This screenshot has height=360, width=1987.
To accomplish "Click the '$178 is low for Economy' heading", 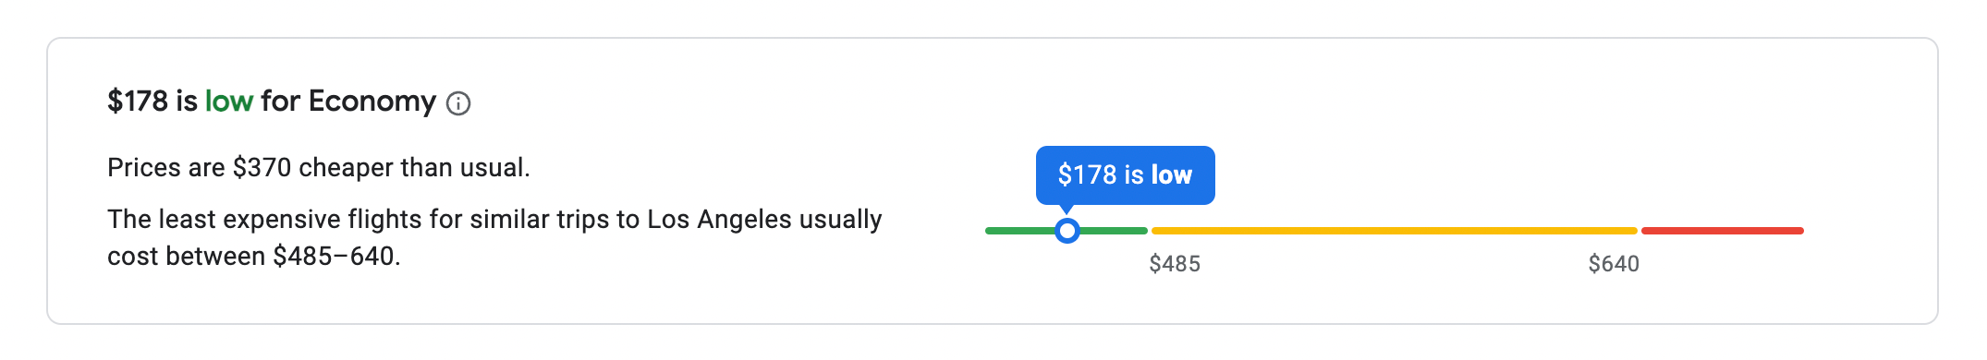I will point(272,102).
